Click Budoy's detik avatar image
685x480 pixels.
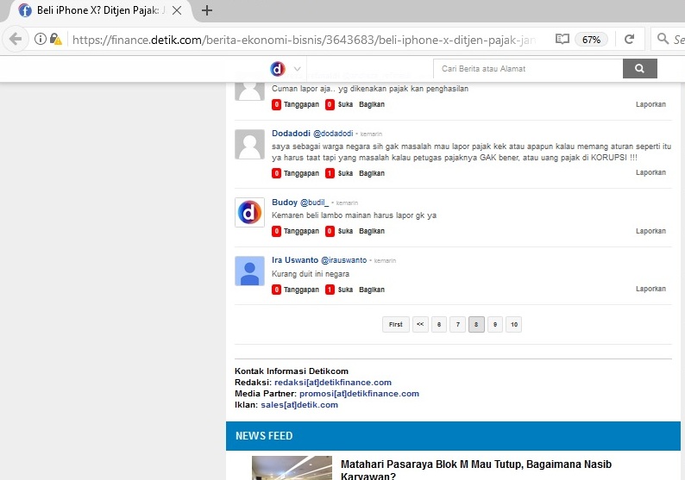point(249,213)
